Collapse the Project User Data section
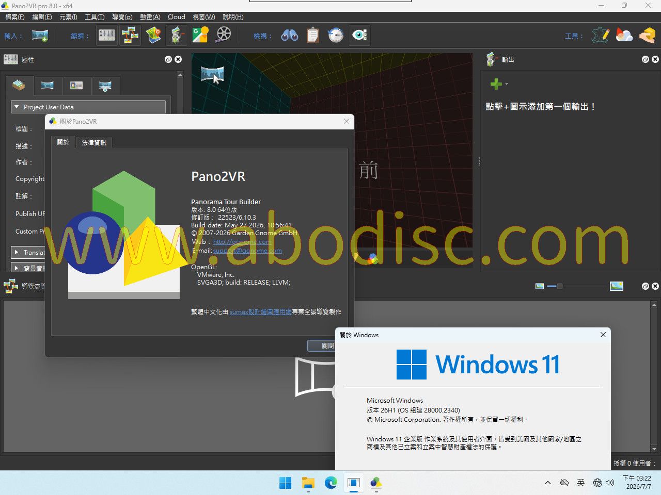 88,107
